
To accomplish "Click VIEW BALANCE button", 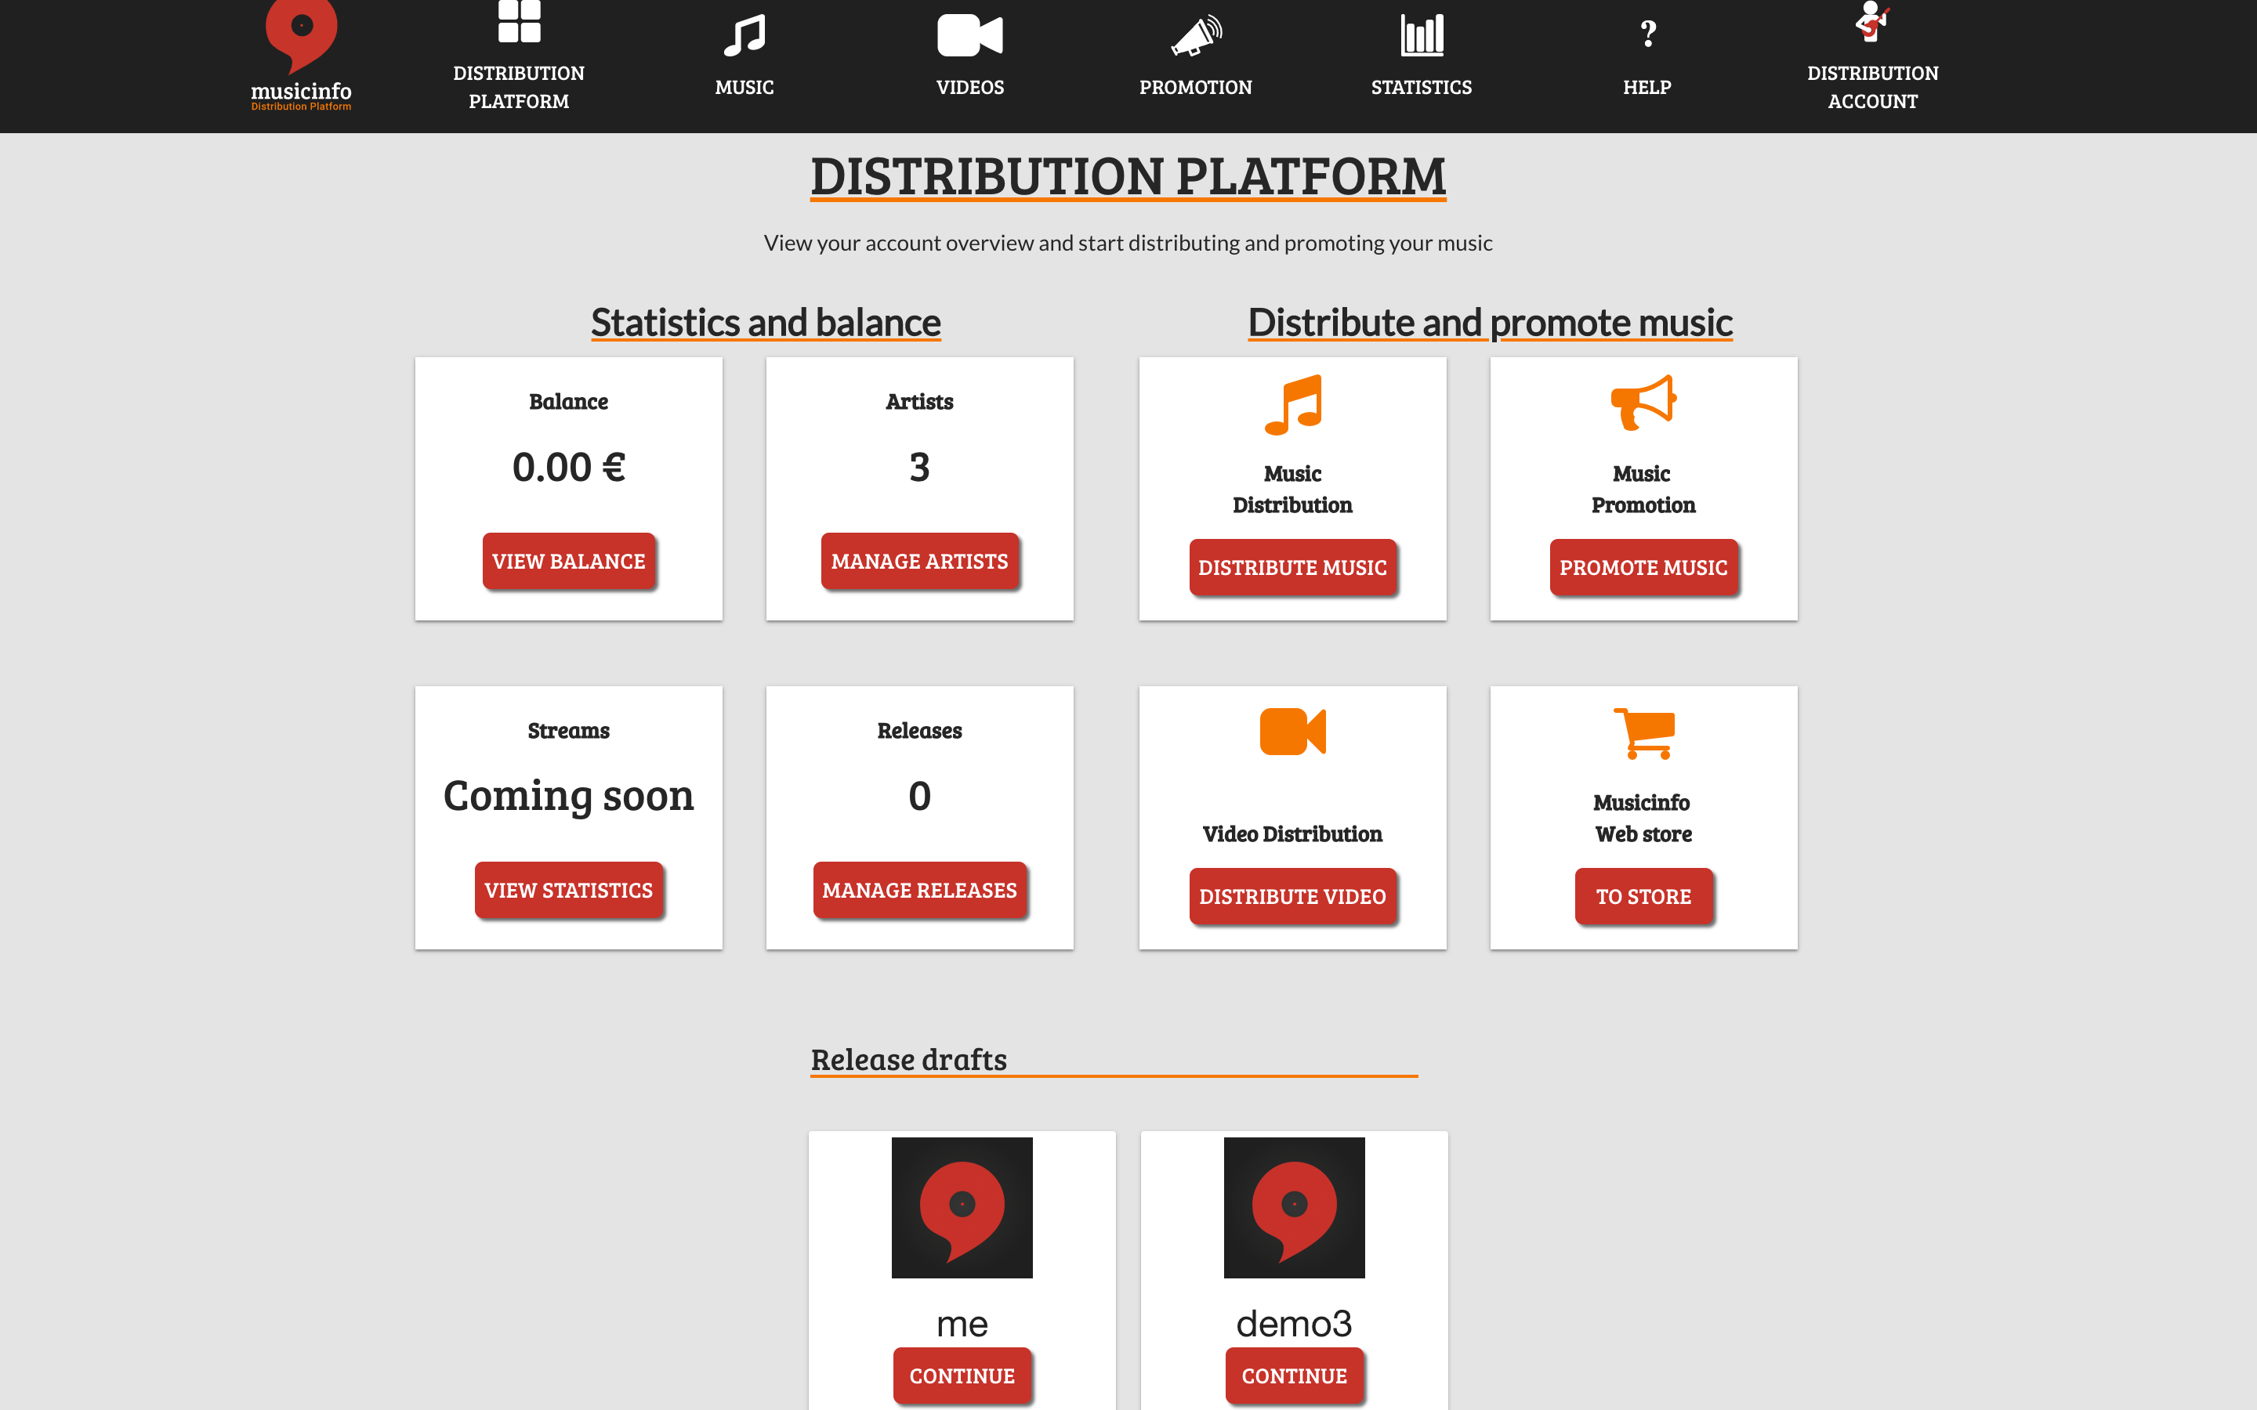I will (567, 559).
